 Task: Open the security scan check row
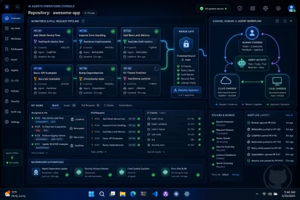pos(174,145)
